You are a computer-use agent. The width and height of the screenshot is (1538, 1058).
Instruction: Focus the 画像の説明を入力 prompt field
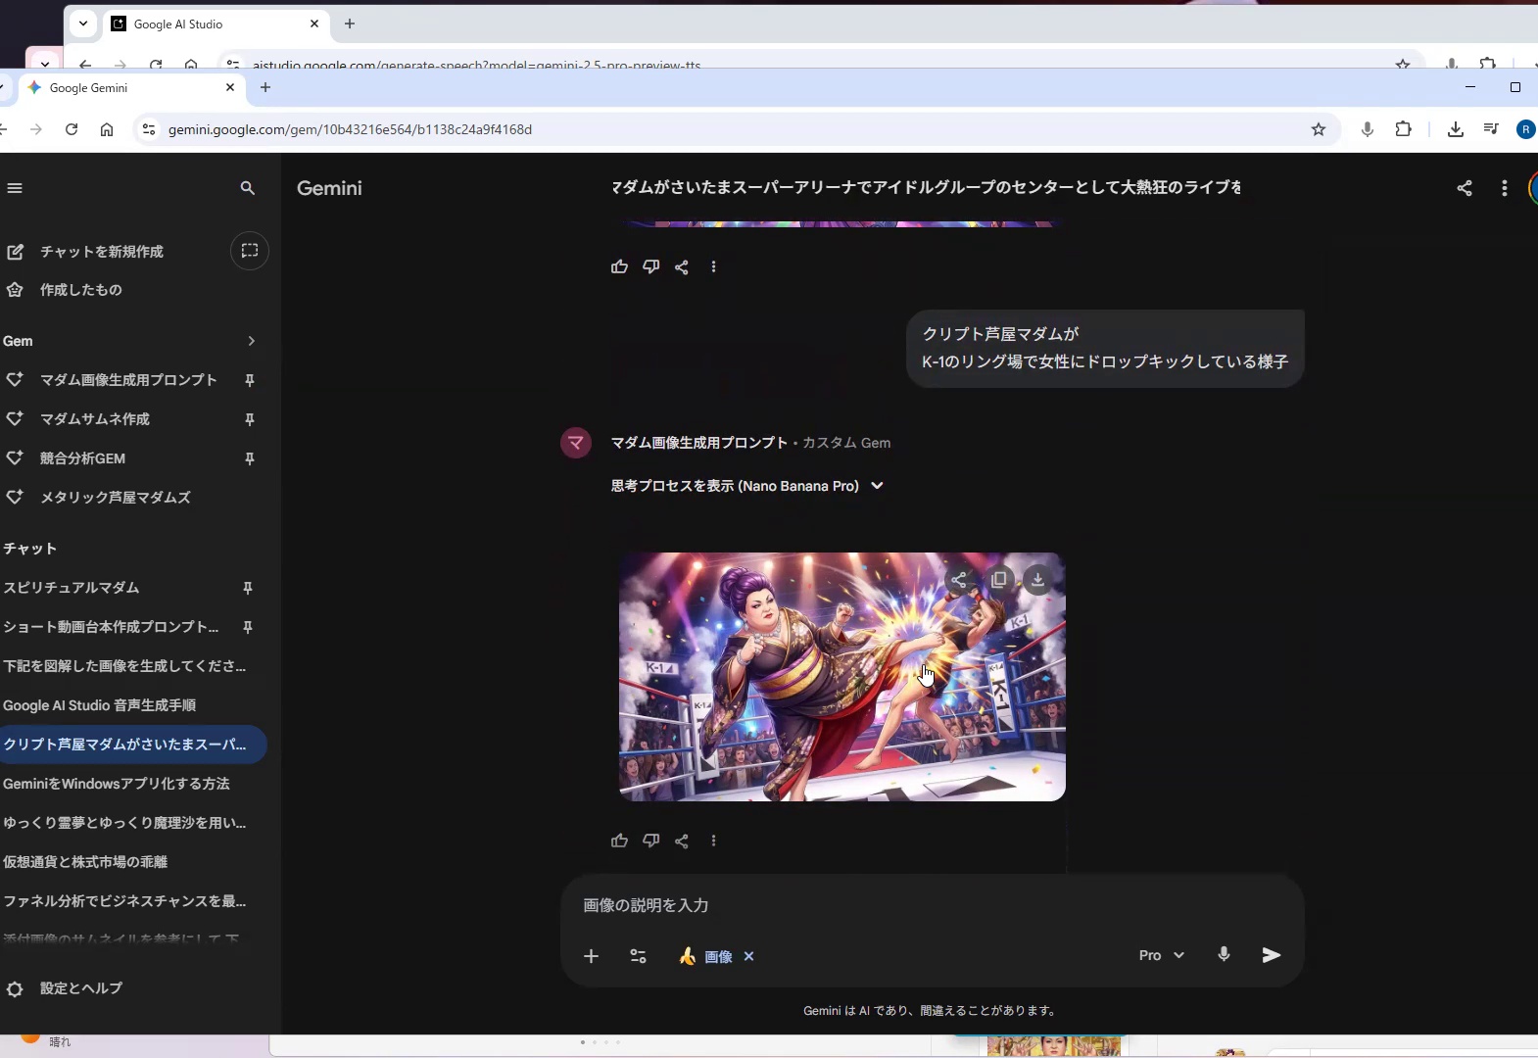click(931, 905)
